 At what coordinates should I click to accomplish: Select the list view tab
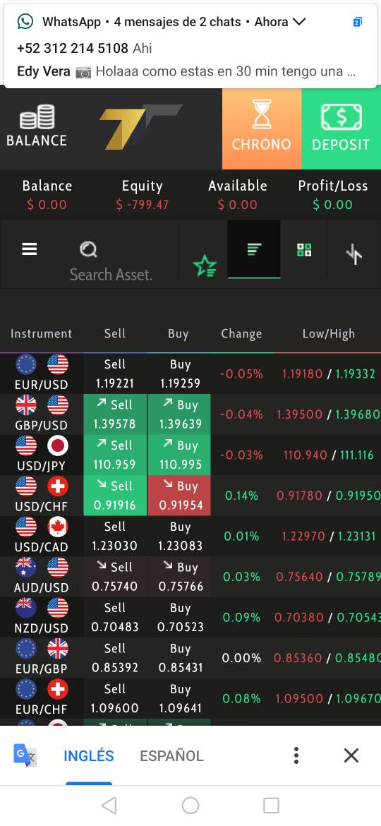point(254,250)
